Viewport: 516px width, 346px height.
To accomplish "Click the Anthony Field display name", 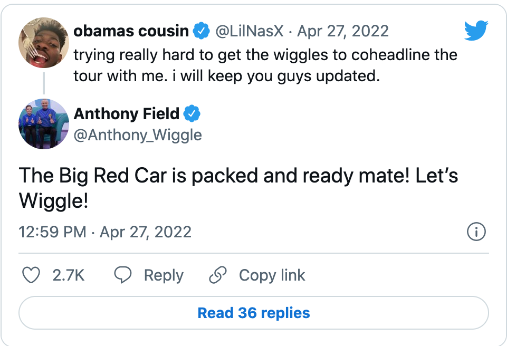I will pyautogui.click(x=127, y=113).
